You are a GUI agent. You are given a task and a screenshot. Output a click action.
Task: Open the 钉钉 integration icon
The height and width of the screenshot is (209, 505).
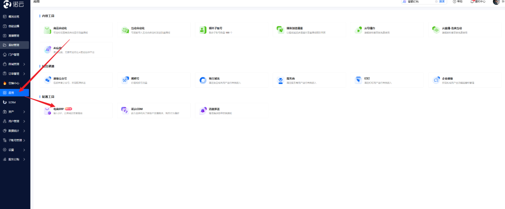tap(358, 80)
